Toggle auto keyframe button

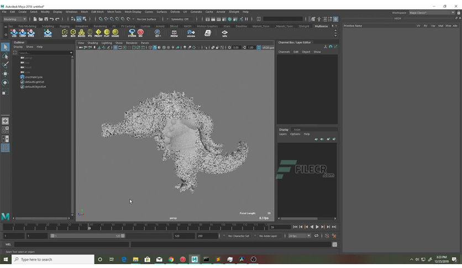pyautogui.click(x=327, y=236)
